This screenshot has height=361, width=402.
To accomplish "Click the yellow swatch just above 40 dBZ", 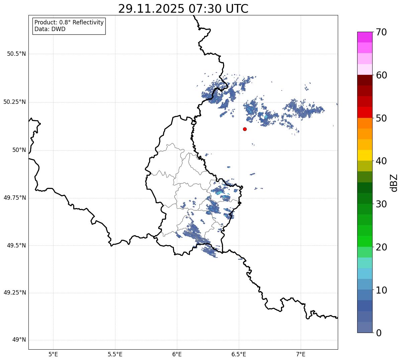I will [x=365, y=155].
